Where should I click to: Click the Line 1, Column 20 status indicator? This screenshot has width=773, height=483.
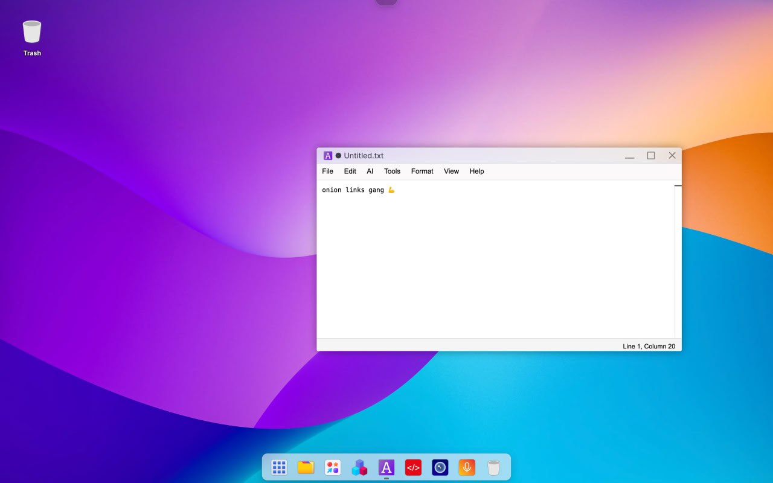click(x=649, y=347)
